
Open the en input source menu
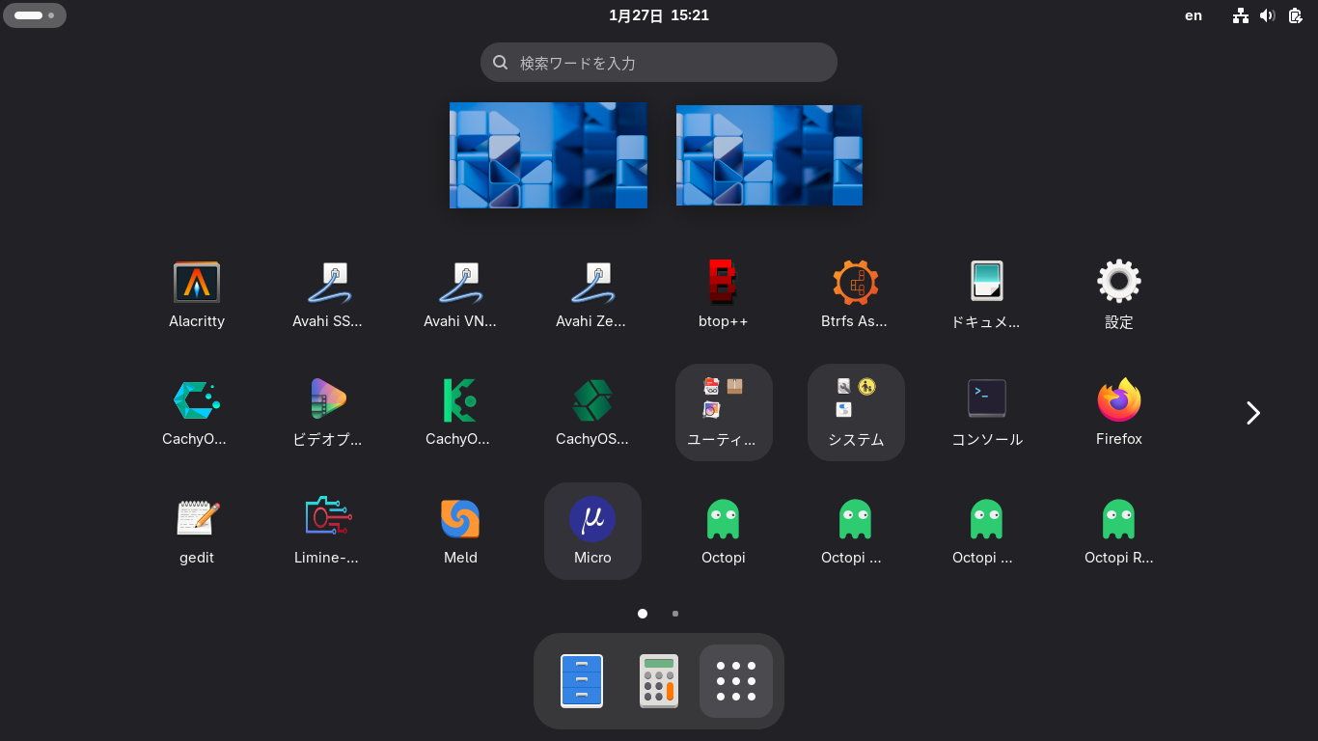tap(1194, 15)
